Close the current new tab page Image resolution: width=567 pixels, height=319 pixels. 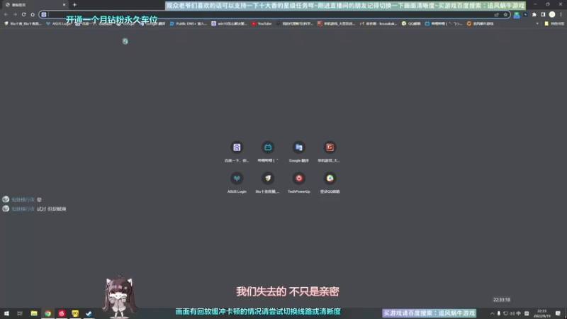pos(64,5)
